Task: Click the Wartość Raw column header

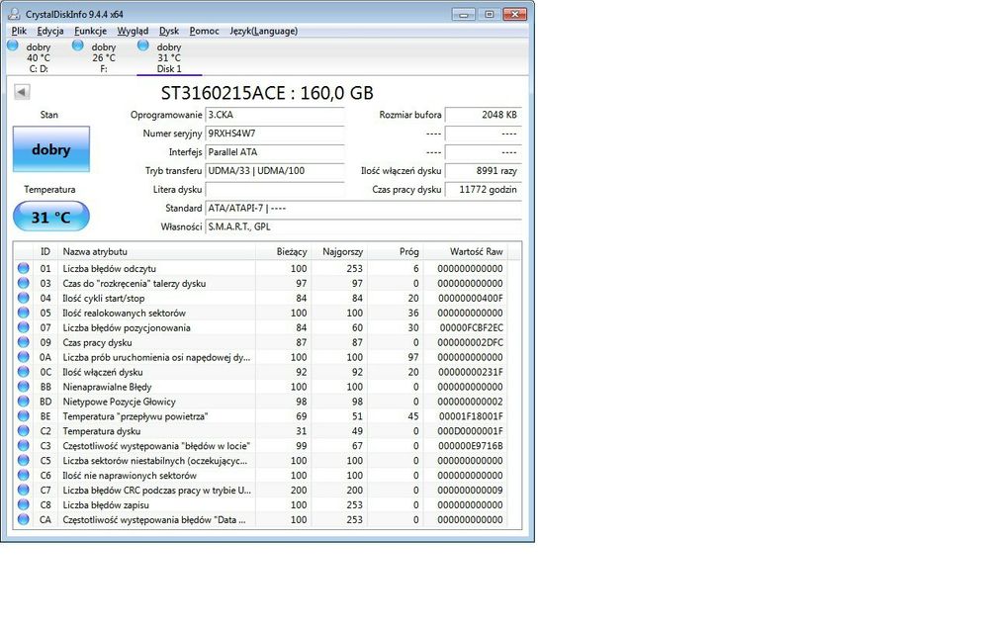Action: 465,251
